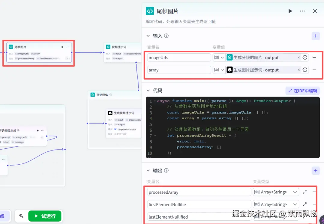The width and height of the screenshot is (324, 224).
Task: Add a new output variable
Action: pyautogui.click(x=316, y=171)
